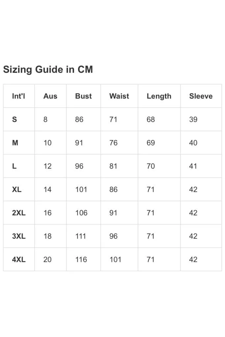Click the Waist column header
This screenshot has height=337, width=225.
coord(119,96)
